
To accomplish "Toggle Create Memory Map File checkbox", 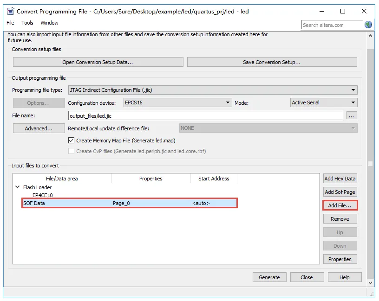I will point(71,140).
